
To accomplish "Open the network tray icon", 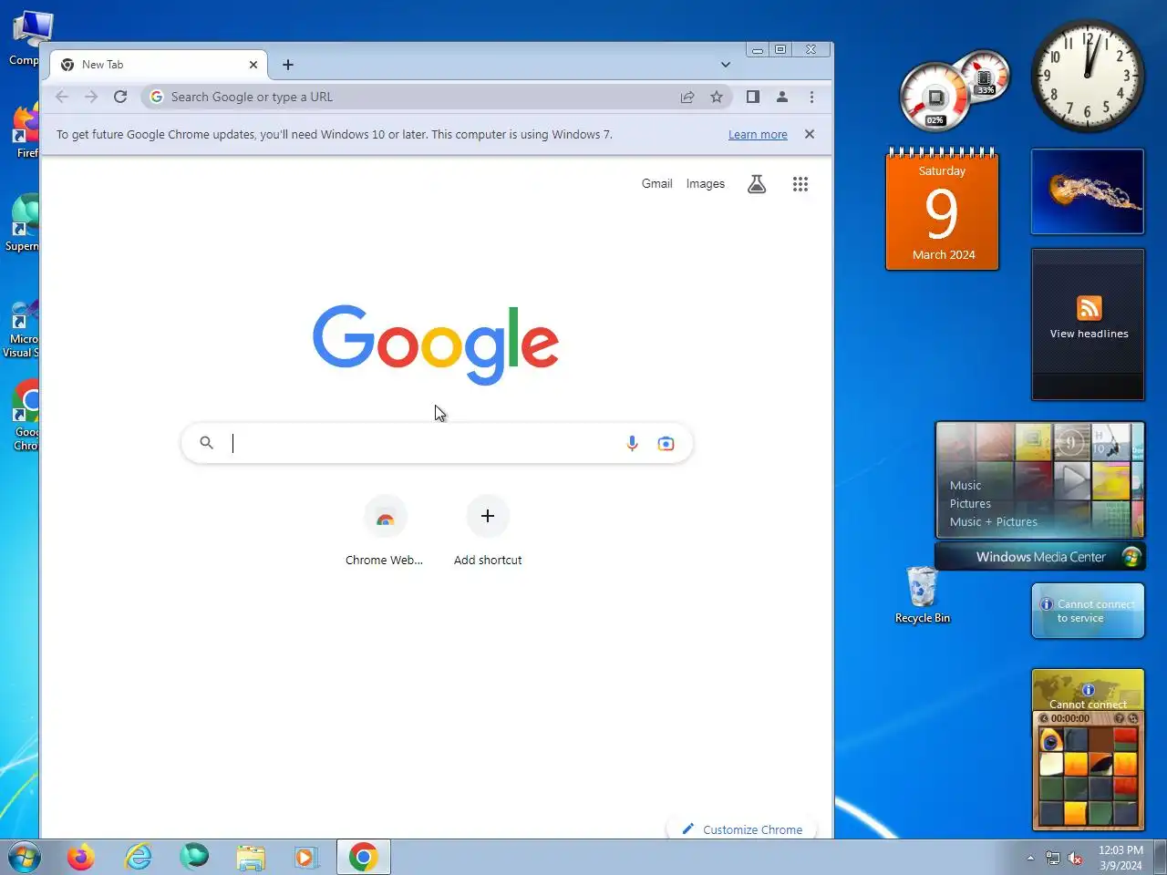I will pos(1053,858).
